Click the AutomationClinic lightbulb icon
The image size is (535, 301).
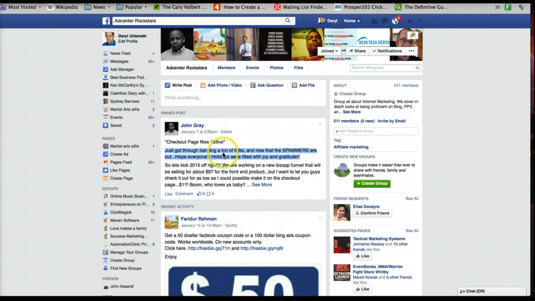click(105, 244)
